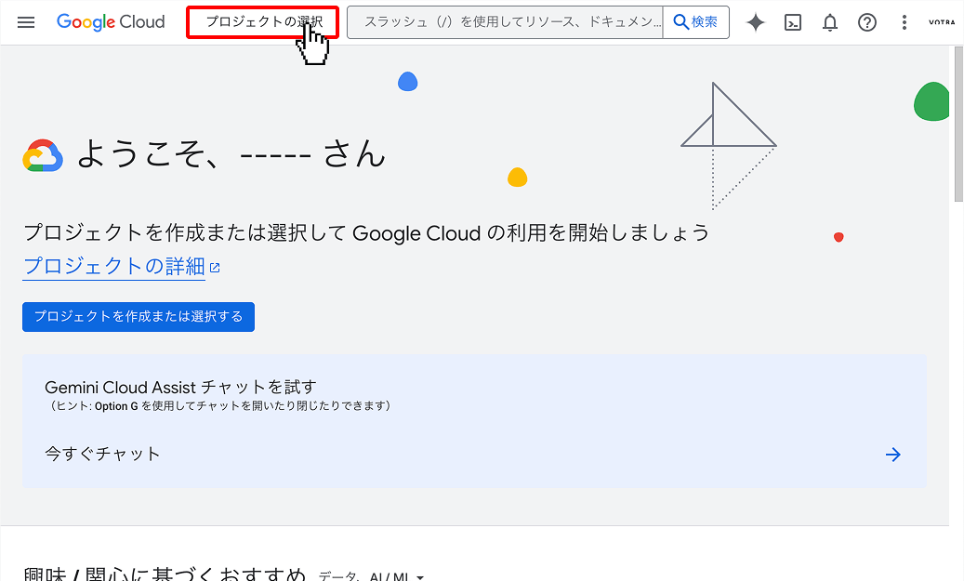
Task: Click the colorful Google Cloud icon by ようこそ
Action: (43, 155)
